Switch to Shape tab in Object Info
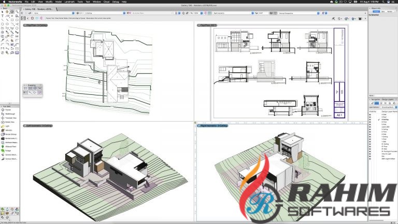The image size is (398, 224). 376,11
